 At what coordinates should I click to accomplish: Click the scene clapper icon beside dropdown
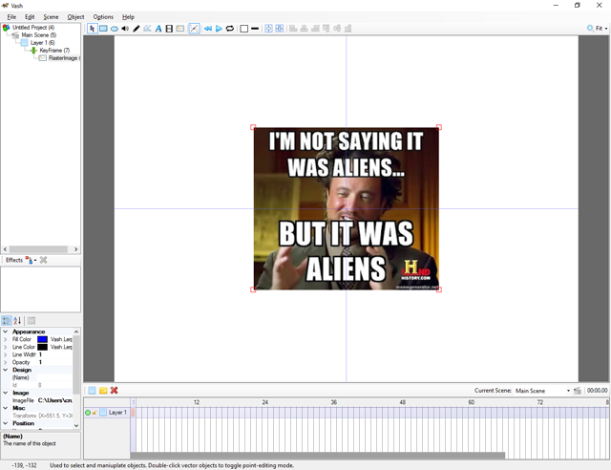578,391
